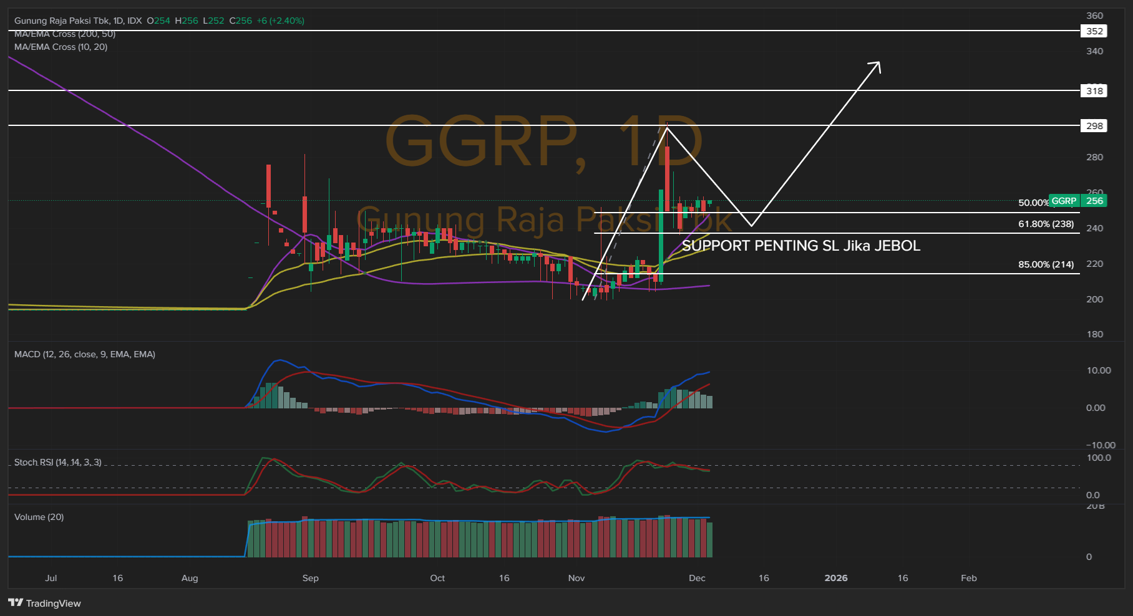Image resolution: width=1133 pixels, height=616 pixels.
Task: Click the 298 horizontal line price label
Action: 1094,126
